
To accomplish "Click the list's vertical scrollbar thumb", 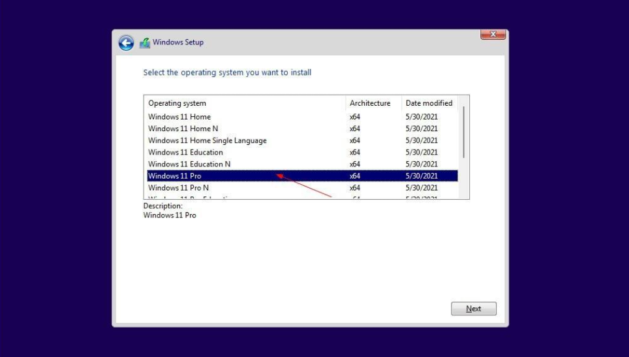I will point(464,131).
